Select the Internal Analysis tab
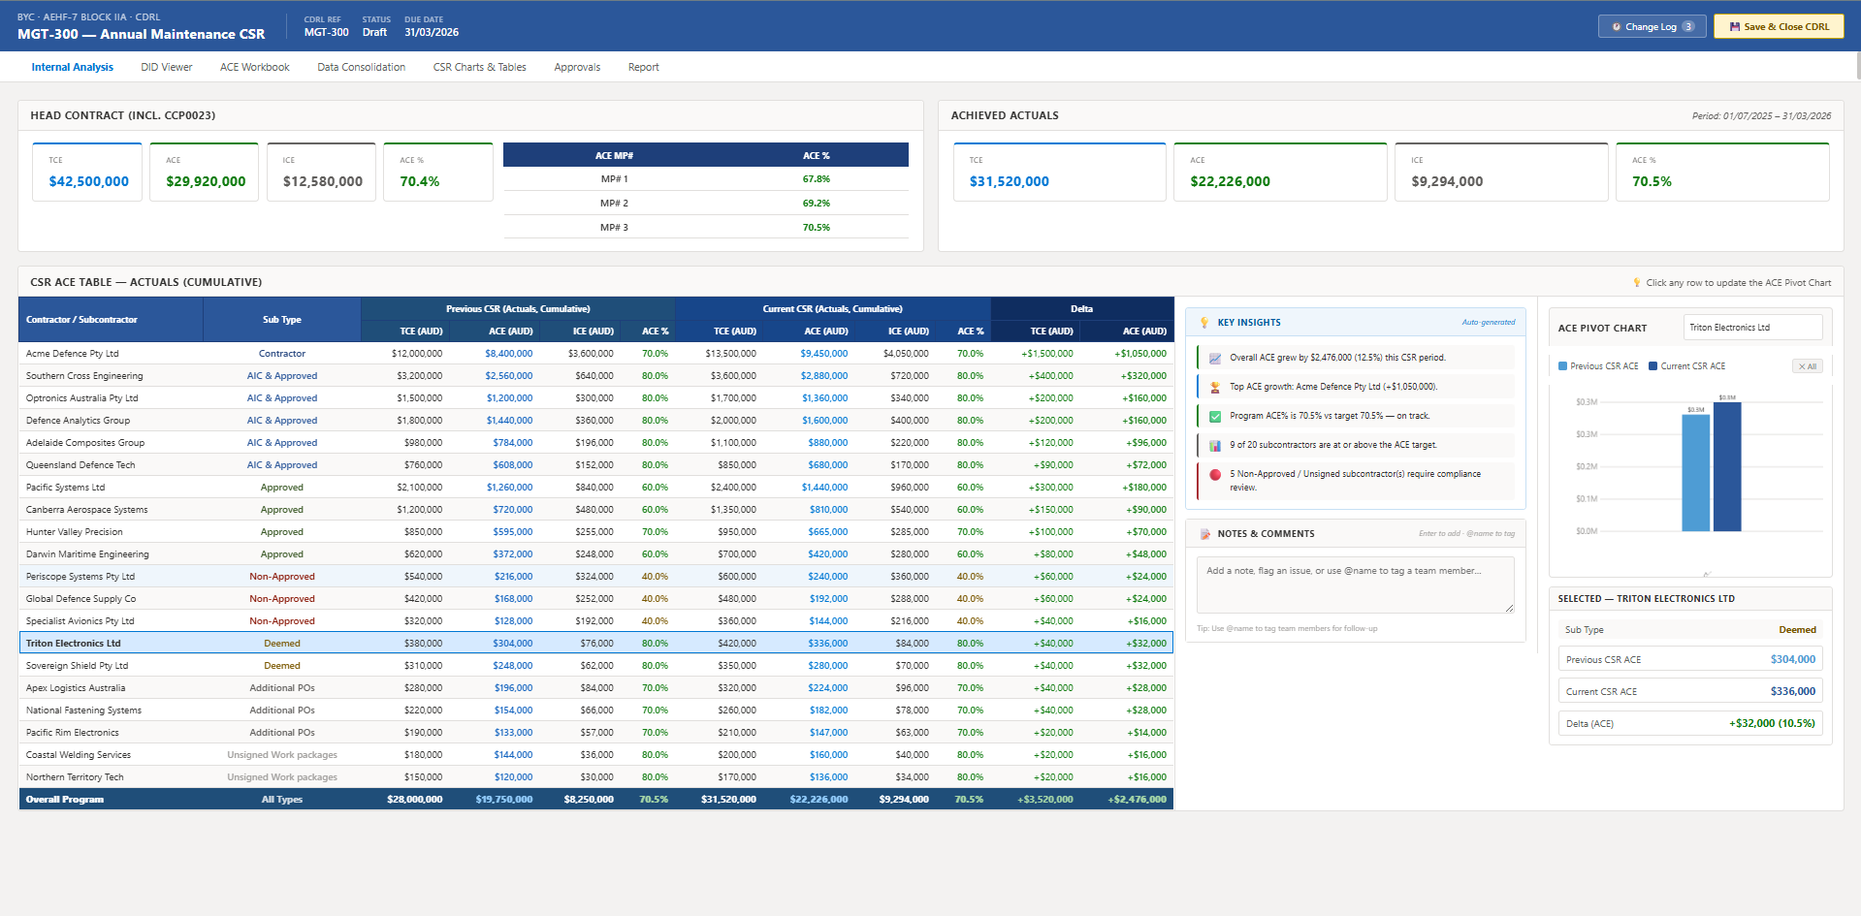The height and width of the screenshot is (916, 1861). tap(73, 67)
